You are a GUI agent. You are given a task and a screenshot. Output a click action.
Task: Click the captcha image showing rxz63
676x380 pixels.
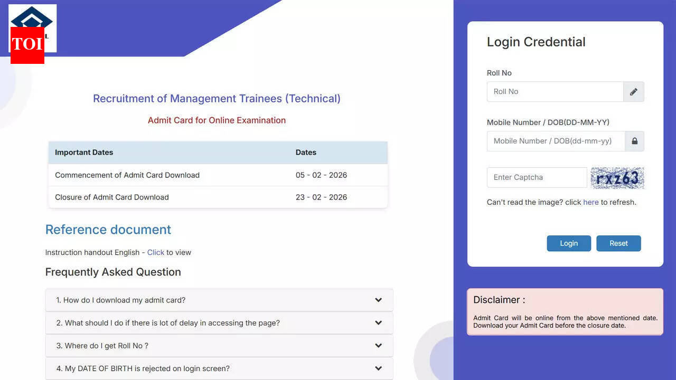pos(617,178)
